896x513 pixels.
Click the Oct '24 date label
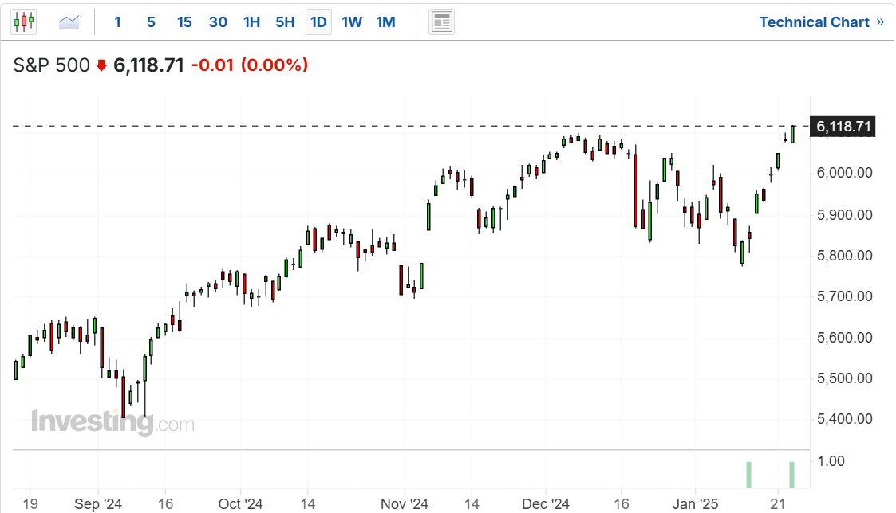tap(241, 504)
